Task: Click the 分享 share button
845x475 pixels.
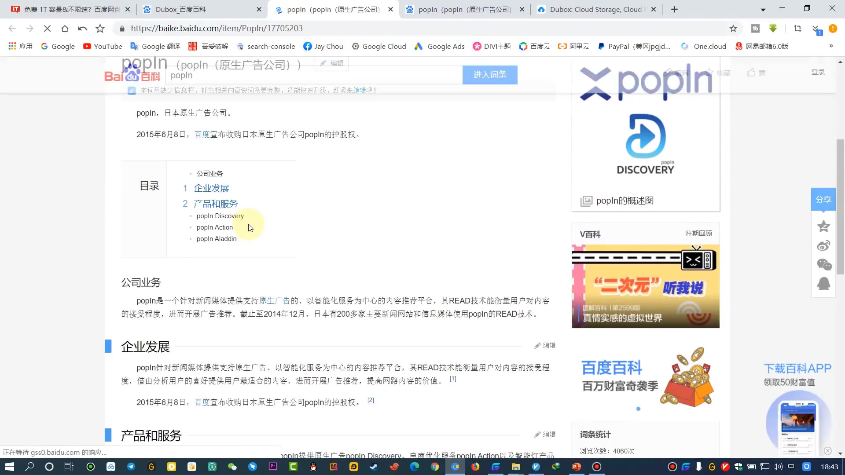Action: [x=823, y=200]
